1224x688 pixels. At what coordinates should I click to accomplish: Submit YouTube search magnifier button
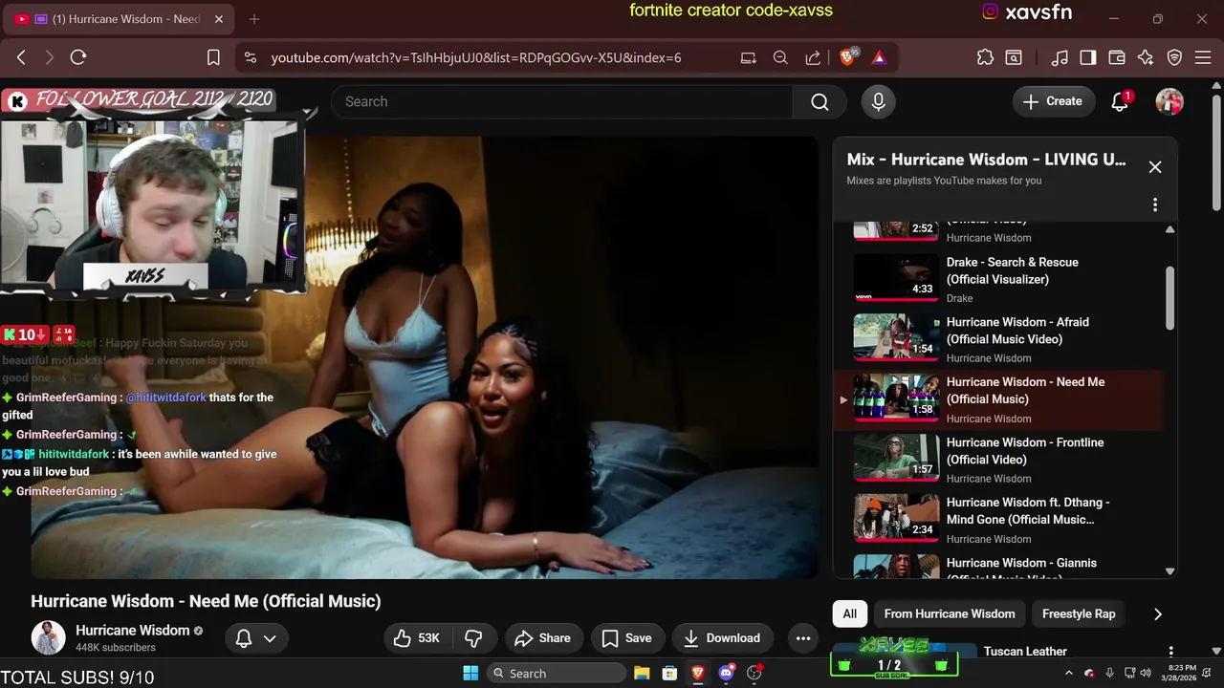pos(820,101)
